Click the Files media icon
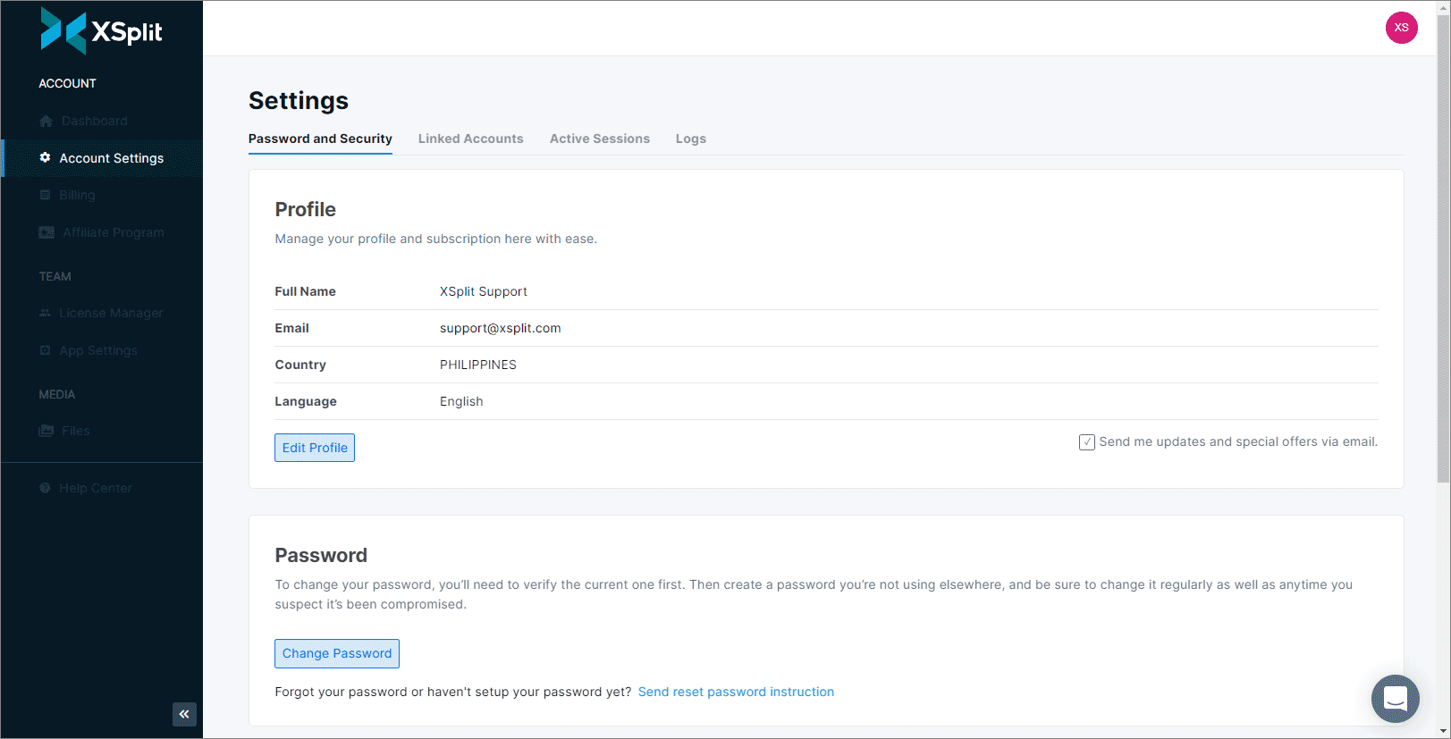1451x739 pixels. [x=46, y=431]
